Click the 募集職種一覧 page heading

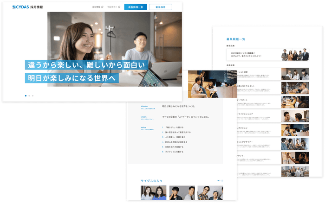click(236, 39)
